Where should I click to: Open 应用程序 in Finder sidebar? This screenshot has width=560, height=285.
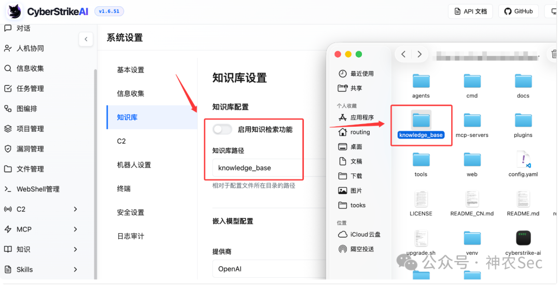356,117
